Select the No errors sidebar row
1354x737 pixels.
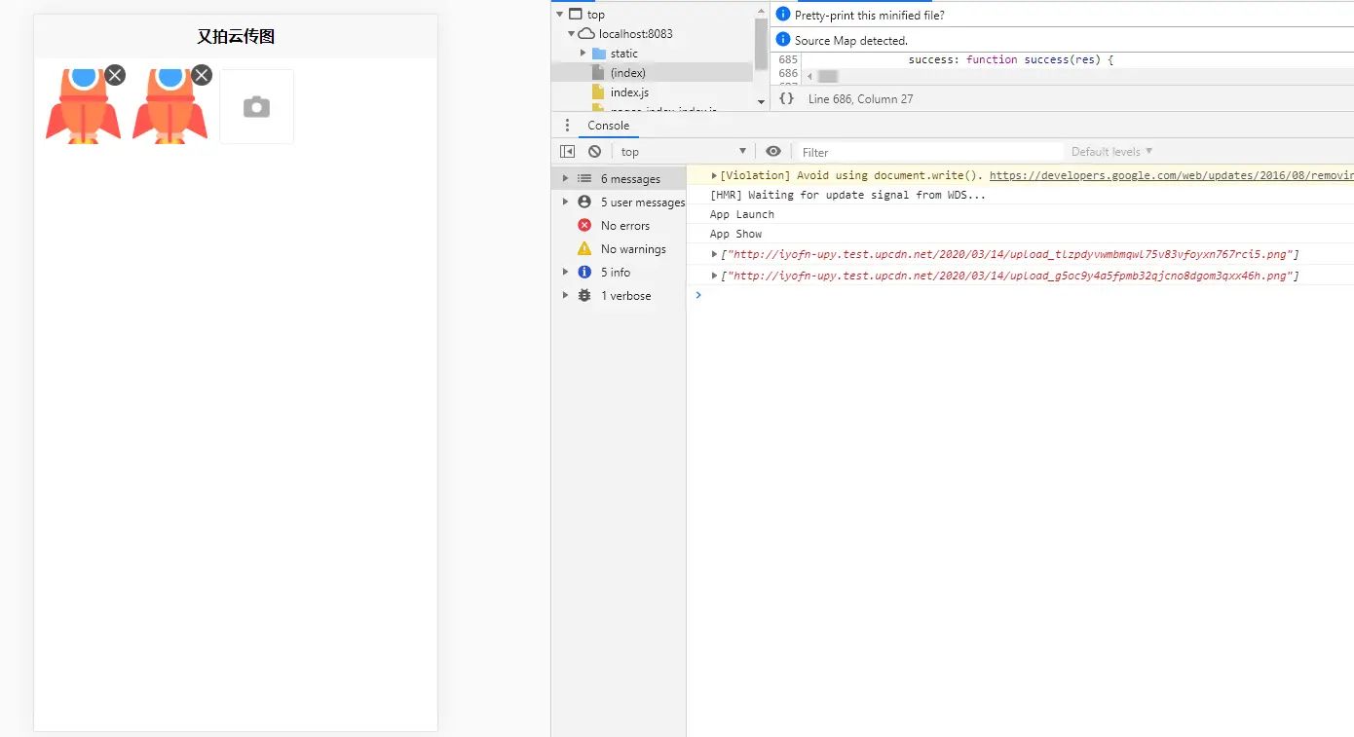click(x=619, y=226)
